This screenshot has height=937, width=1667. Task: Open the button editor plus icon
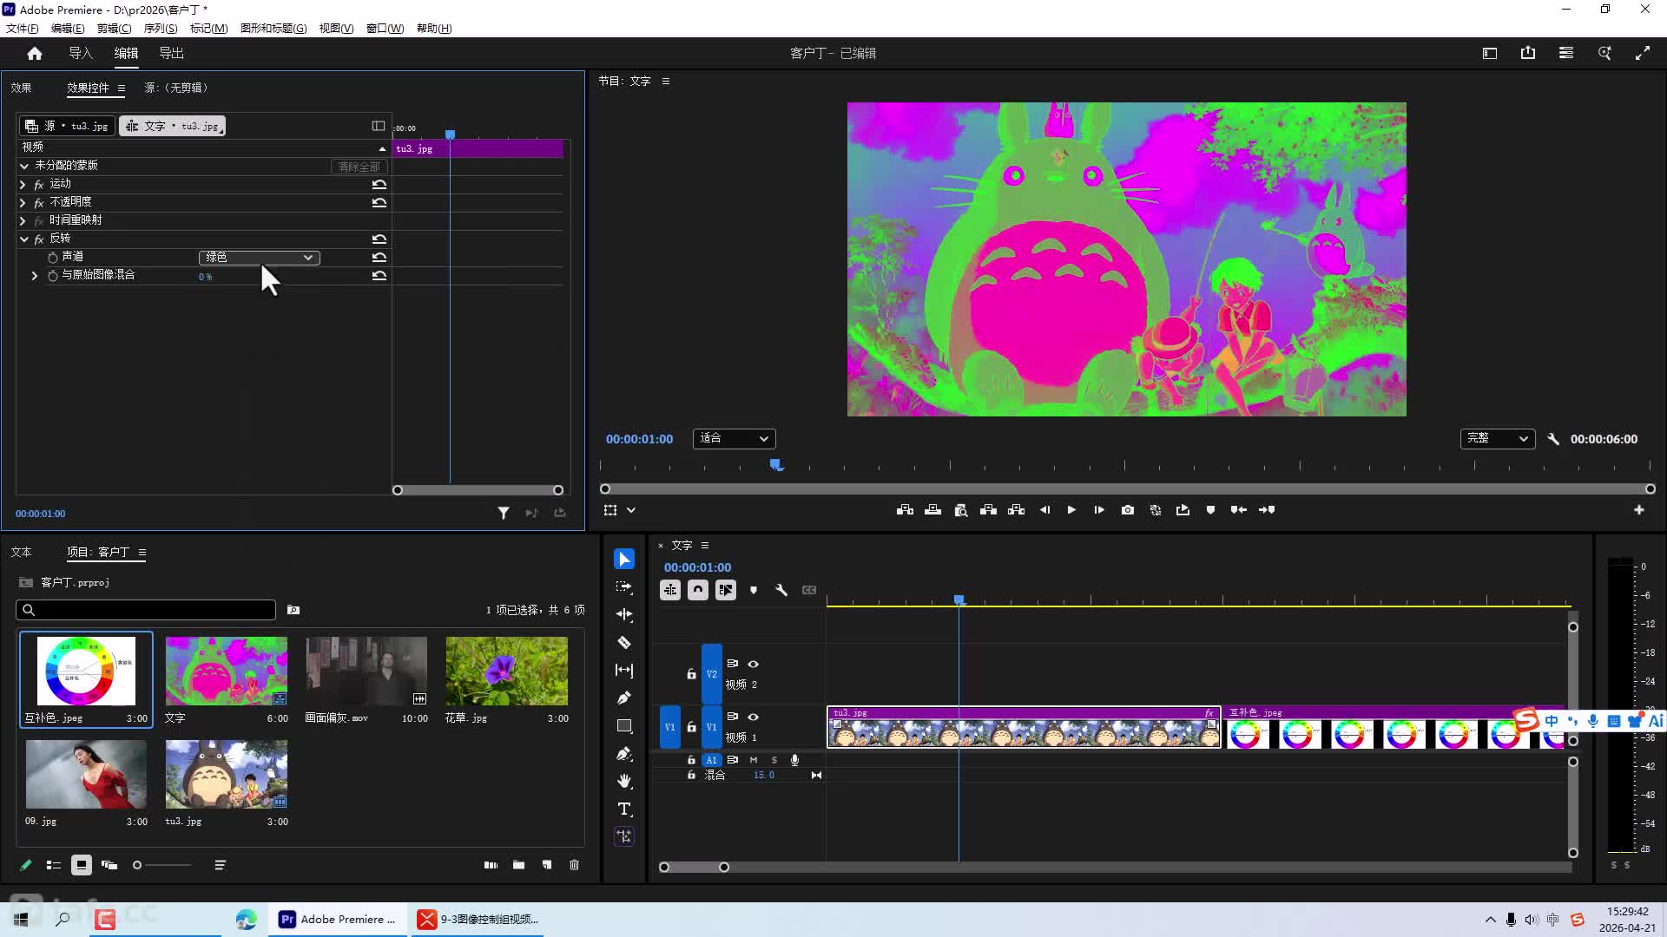coord(1639,510)
